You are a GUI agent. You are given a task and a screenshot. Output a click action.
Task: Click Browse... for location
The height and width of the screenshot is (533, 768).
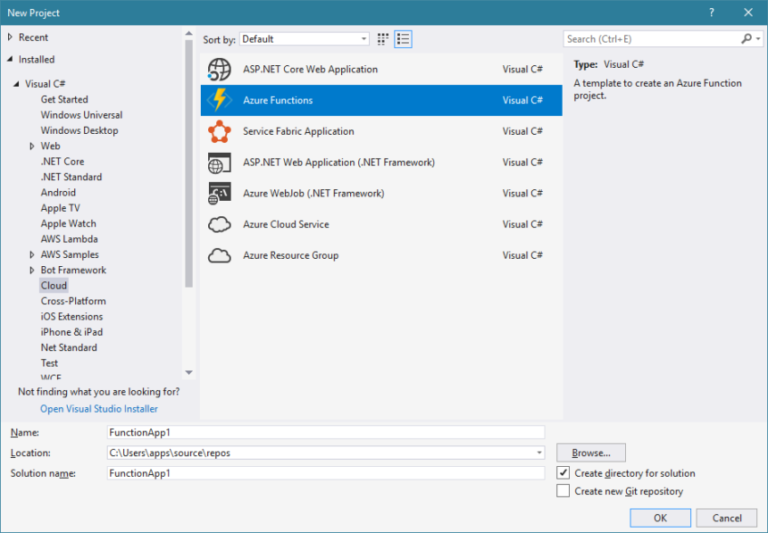click(x=590, y=453)
